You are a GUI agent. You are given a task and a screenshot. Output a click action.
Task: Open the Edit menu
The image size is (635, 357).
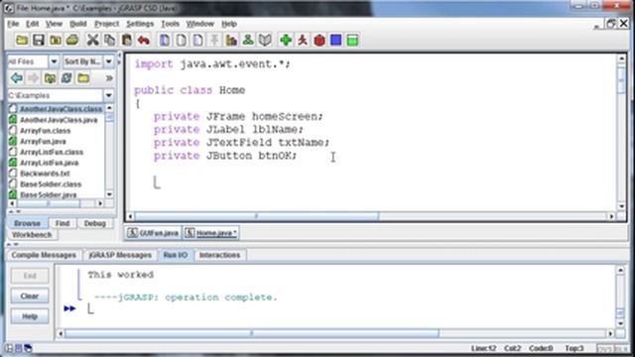33,24
